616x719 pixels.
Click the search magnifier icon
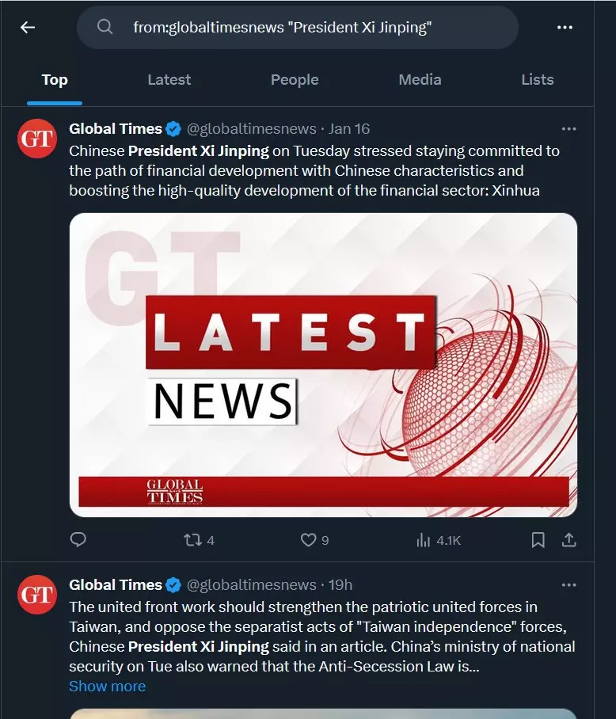click(x=105, y=28)
